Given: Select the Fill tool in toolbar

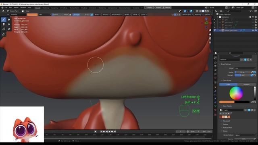Looking at the screenshot, I should [4, 29].
